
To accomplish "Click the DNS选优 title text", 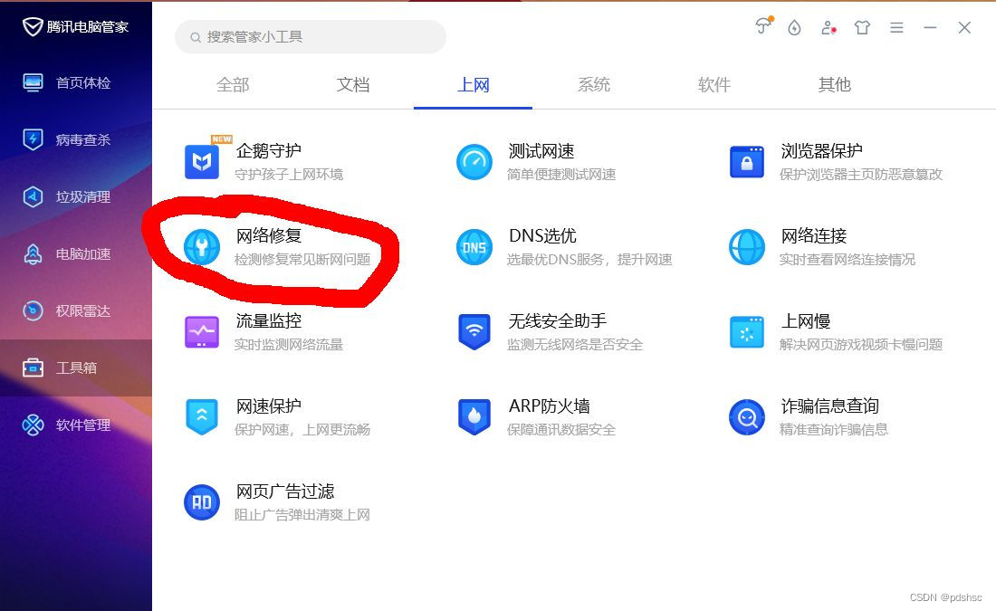I will point(542,235).
